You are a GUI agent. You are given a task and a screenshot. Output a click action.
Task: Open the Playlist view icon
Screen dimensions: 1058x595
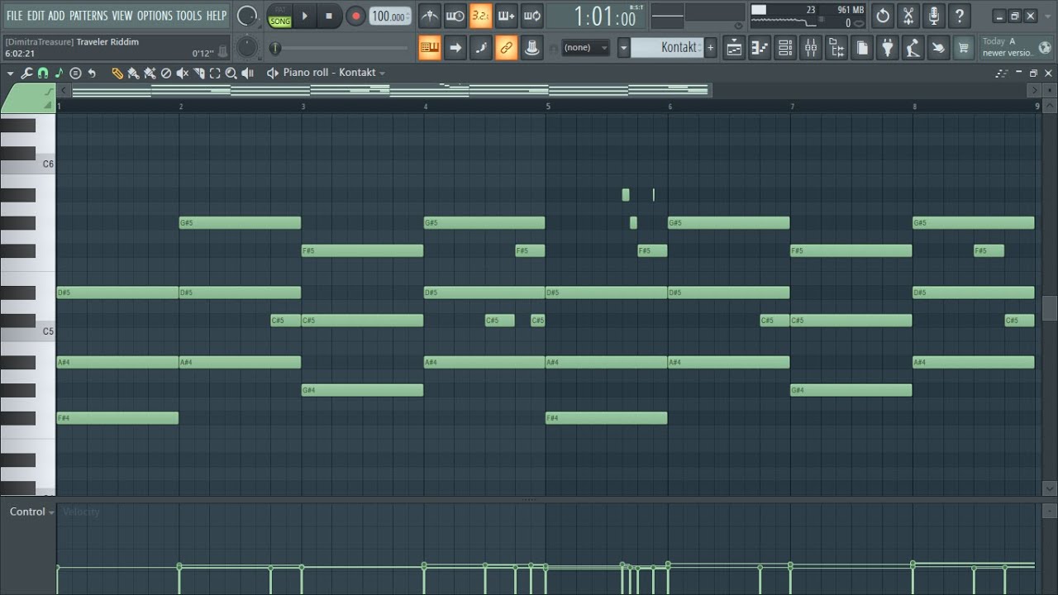[x=734, y=48]
